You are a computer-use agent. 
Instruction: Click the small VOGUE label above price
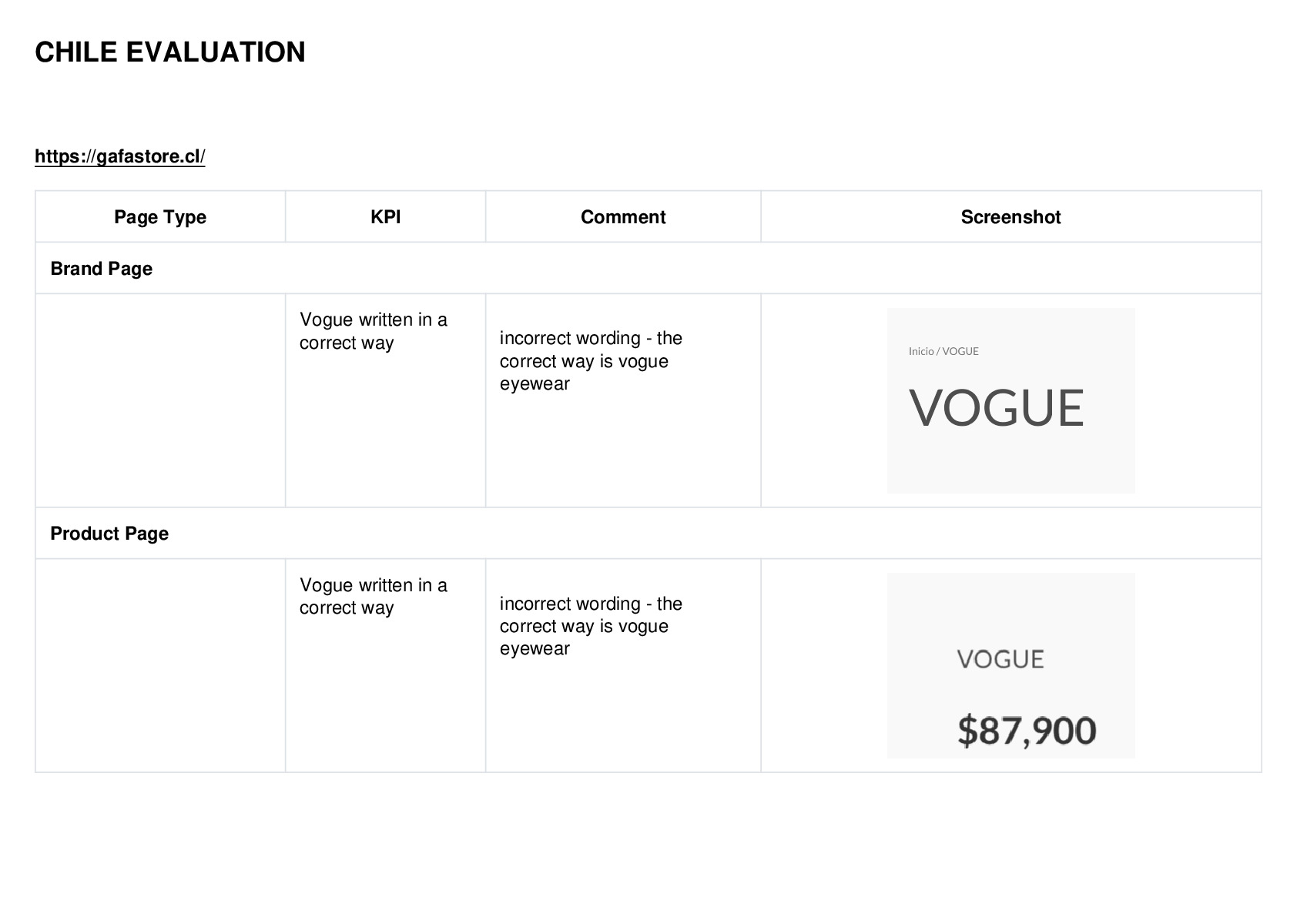click(x=1000, y=659)
